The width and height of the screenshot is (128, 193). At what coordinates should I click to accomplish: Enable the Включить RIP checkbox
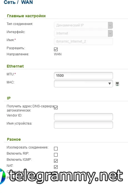pyautogui.click(x=56, y=155)
